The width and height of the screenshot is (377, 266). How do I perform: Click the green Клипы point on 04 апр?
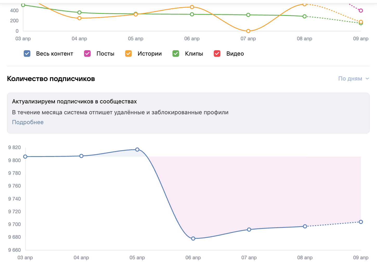point(79,12)
